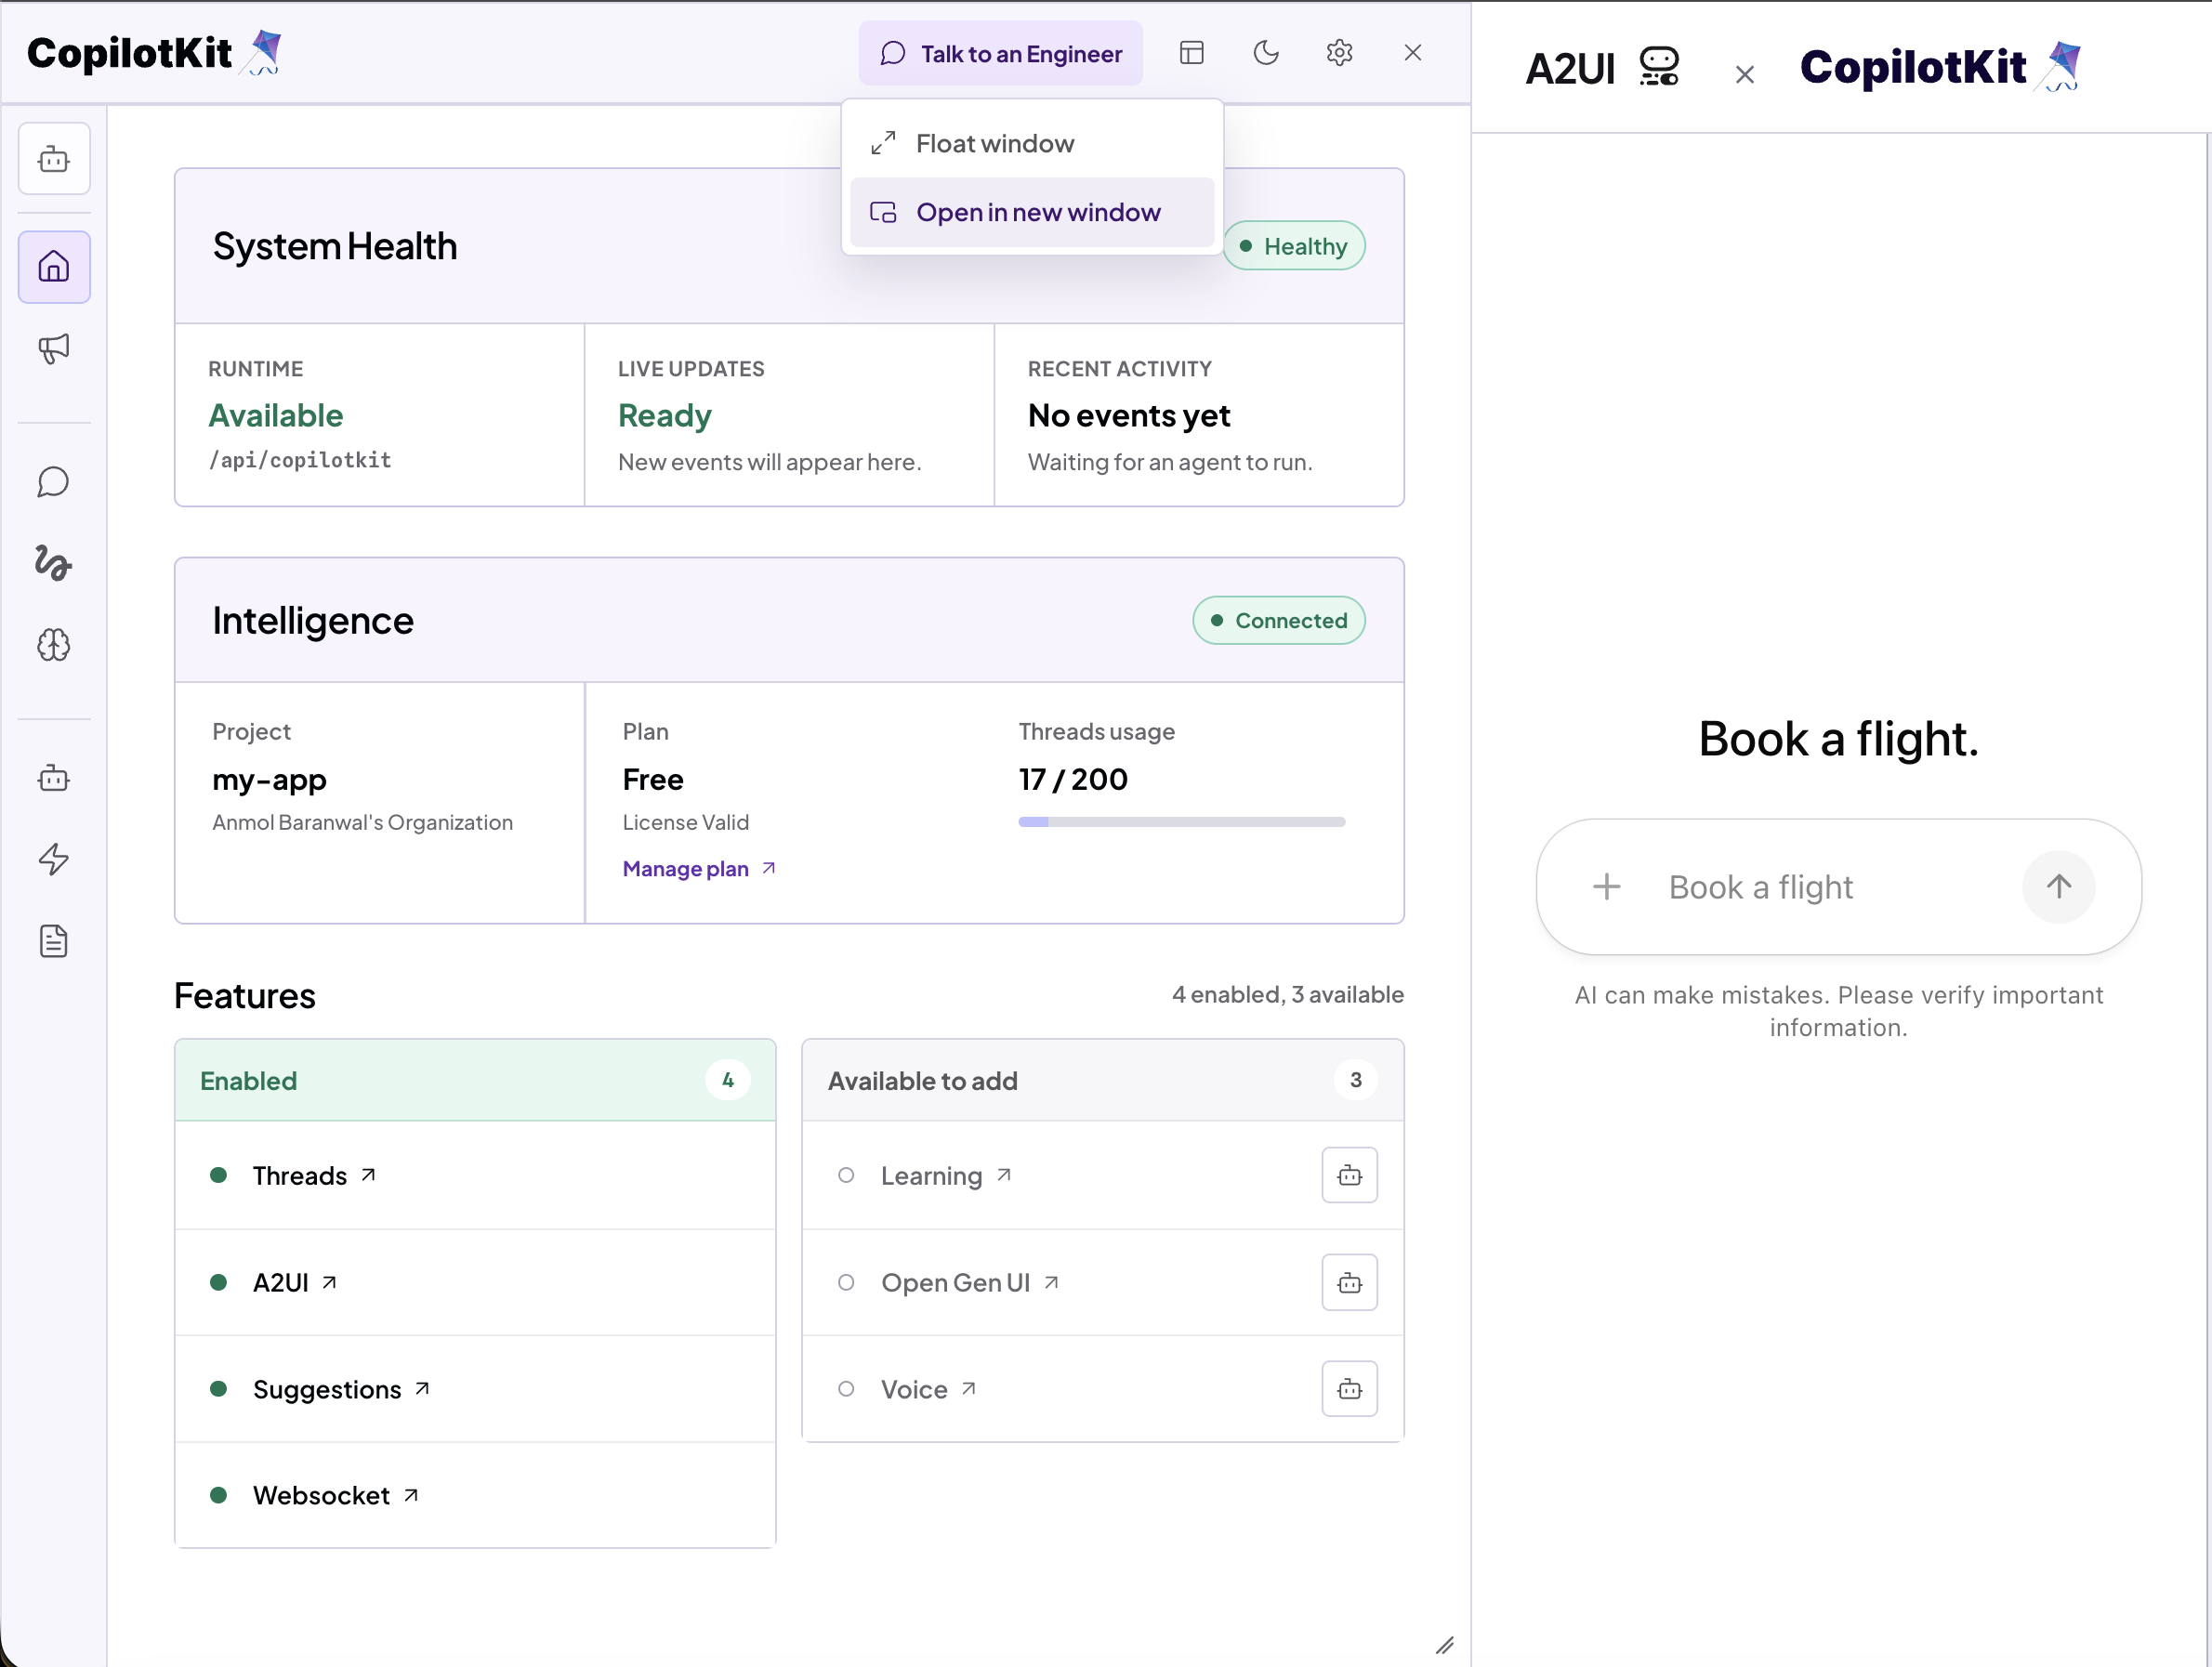
Task: Click the robot icon above the lightning bolt
Action: click(x=54, y=778)
